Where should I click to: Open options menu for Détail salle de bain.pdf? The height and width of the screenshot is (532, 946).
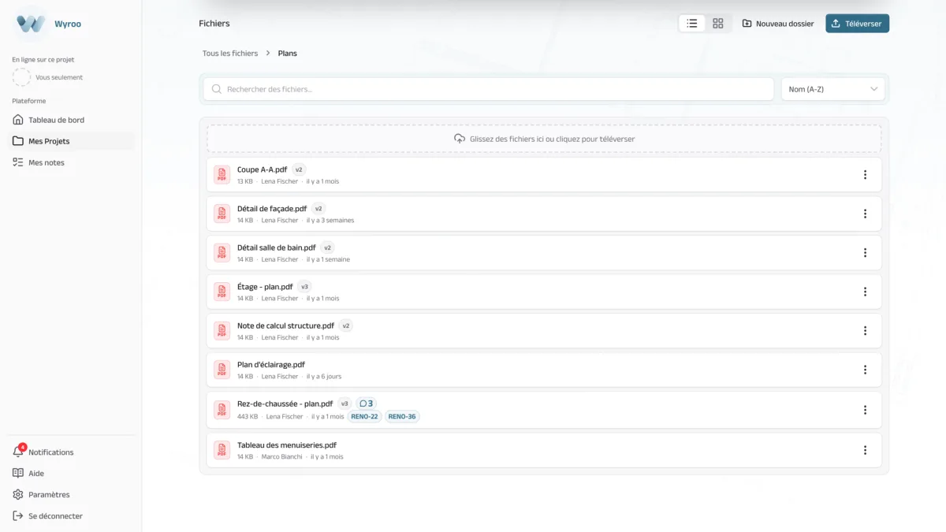865,253
